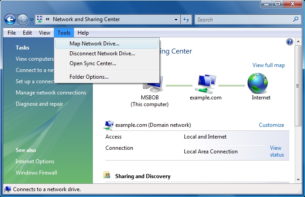
Task: Click the network icon in address bar
Action: 39,19
